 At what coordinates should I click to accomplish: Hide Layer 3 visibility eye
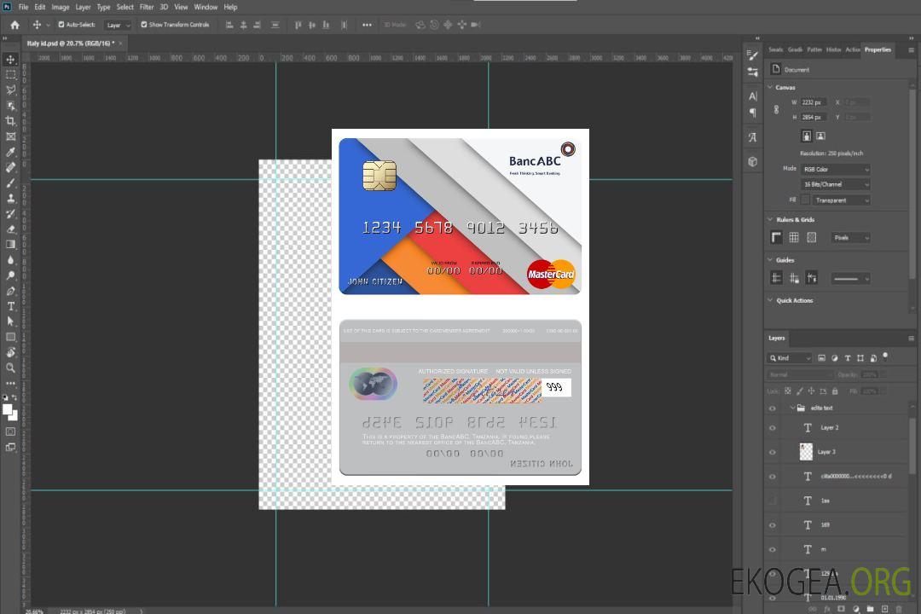click(773, 453)
